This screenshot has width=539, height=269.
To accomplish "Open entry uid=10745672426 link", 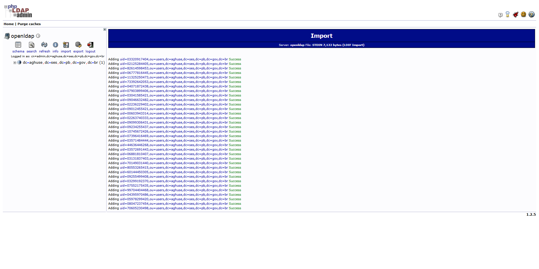I will [174, 131].
